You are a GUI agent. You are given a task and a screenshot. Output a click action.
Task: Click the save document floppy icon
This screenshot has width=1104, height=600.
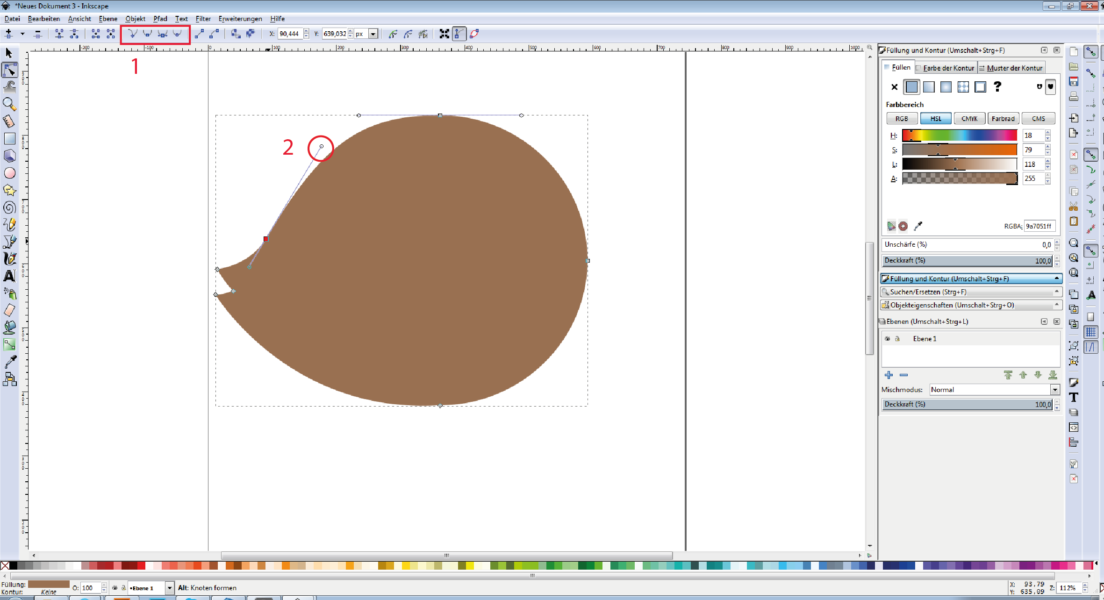coord(1074,82)
